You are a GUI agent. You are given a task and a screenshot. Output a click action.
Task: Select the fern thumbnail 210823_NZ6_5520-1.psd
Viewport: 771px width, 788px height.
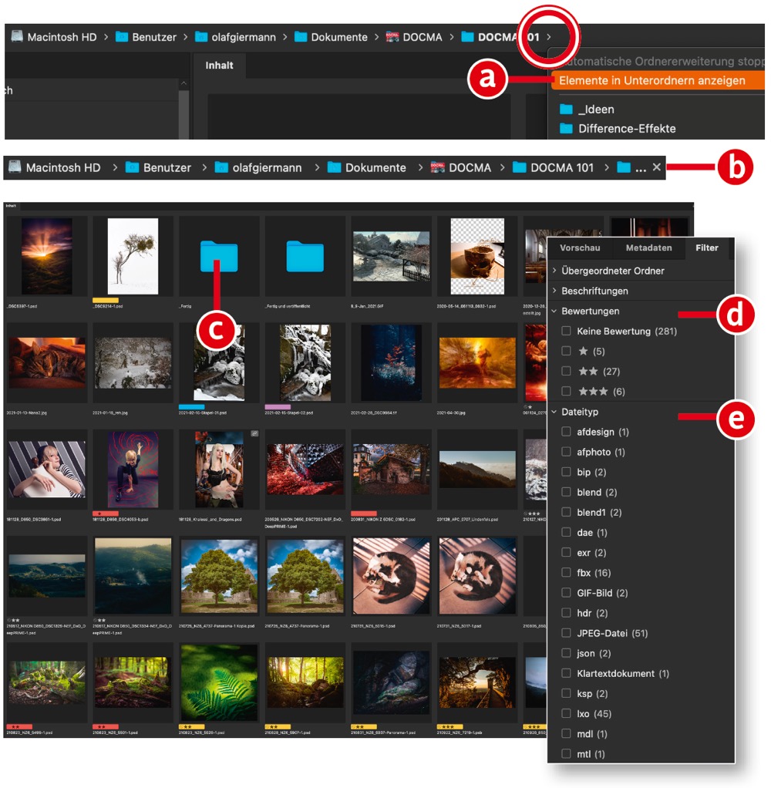(219, 682)
